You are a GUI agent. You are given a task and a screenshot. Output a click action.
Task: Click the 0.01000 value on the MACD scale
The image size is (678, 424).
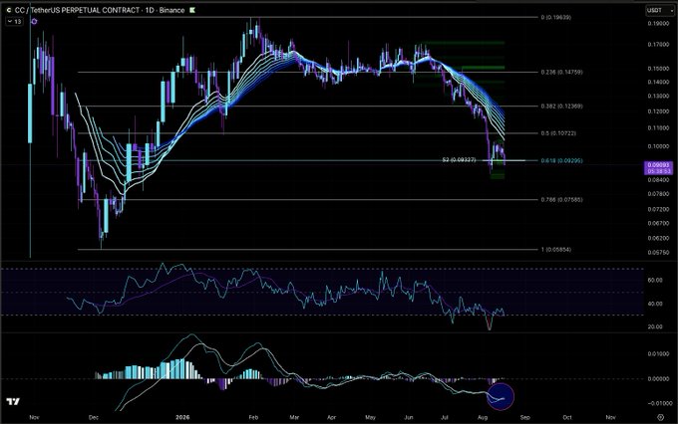pos(658,354)
